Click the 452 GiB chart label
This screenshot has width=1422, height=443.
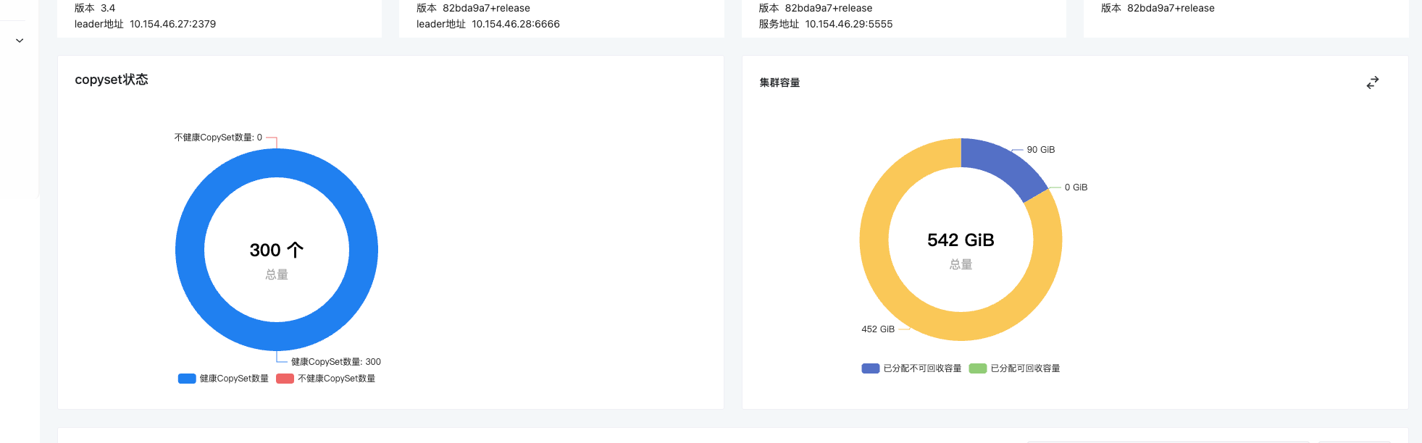[878, 329]
